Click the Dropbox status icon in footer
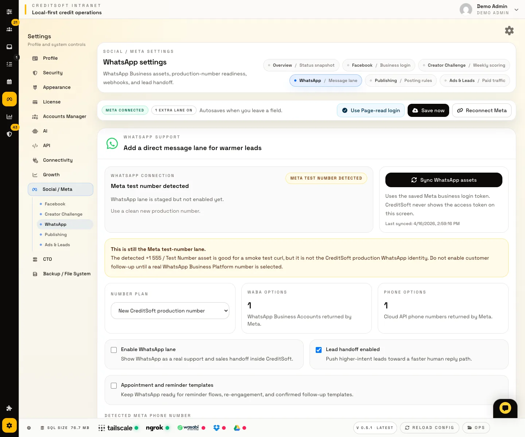Viewport: 525px width, 437px height. pos(217,428)
